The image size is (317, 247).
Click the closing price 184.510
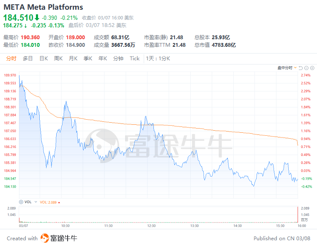pos(18,18)
